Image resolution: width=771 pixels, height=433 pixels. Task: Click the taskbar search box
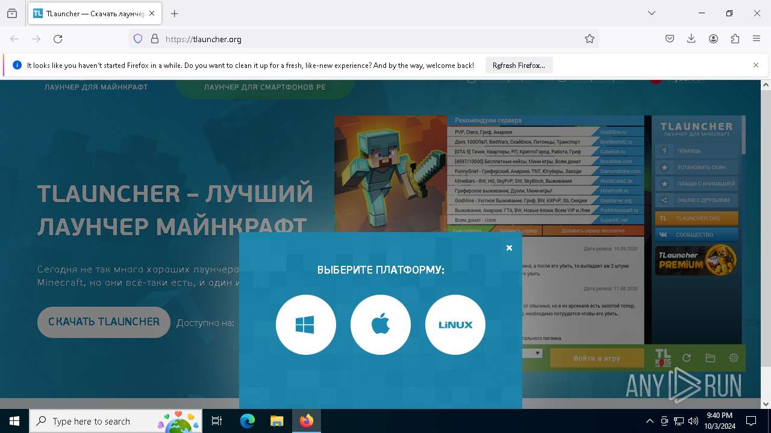click(x=116, y=421)
